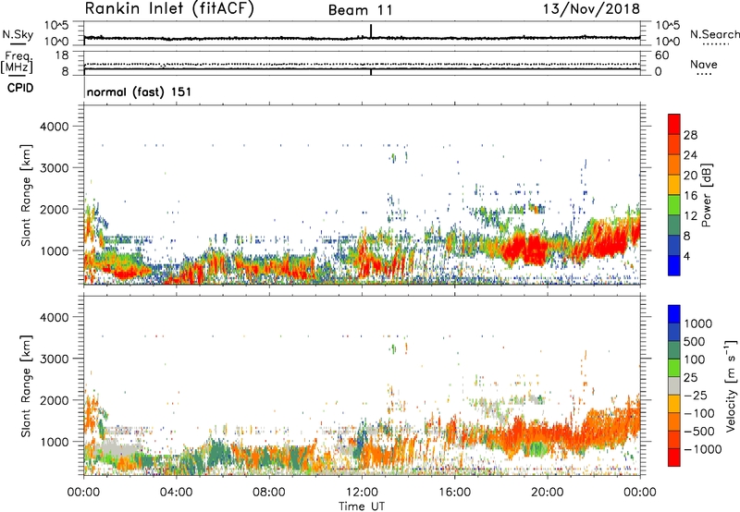Select the "Beam 11" heading

tap(361, 10)
